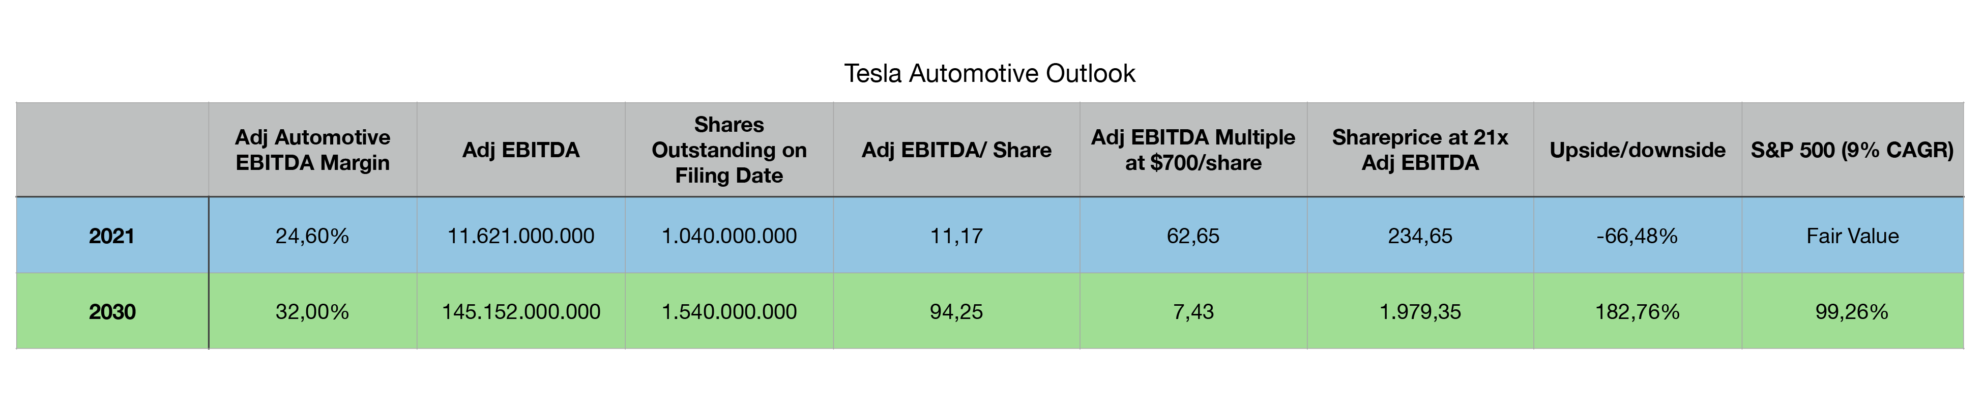Viewport: 1984px width, 407px height.
Task: Click the 99,26% S&P 500 cell
Action: coord(1852,311)
